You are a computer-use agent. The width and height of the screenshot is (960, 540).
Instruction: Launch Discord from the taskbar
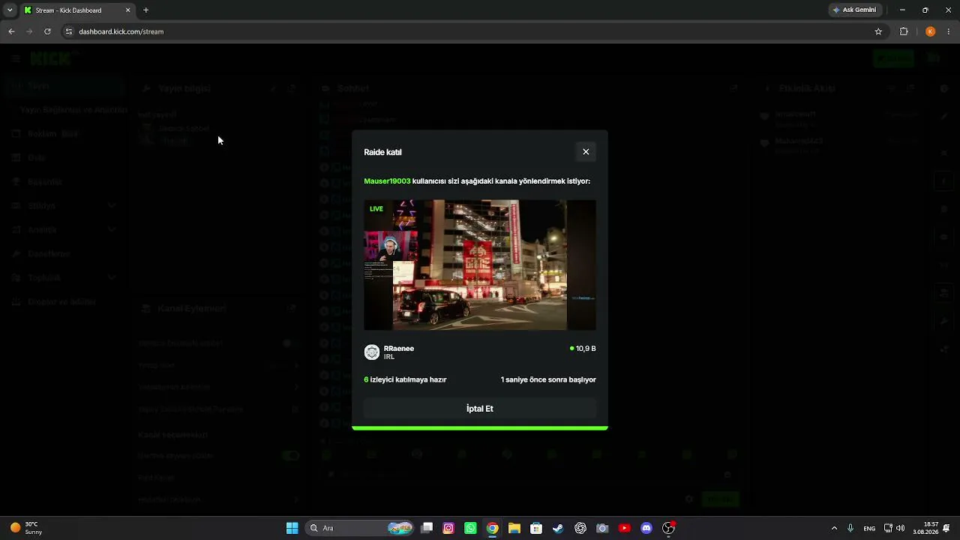pyautogui.click(x=646, y=528)
